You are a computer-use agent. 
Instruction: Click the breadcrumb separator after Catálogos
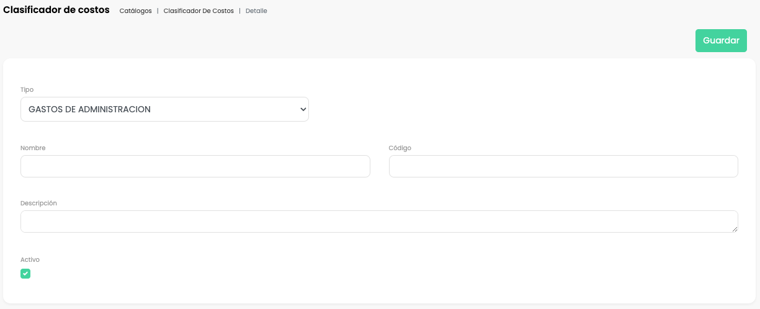point(158,11)
